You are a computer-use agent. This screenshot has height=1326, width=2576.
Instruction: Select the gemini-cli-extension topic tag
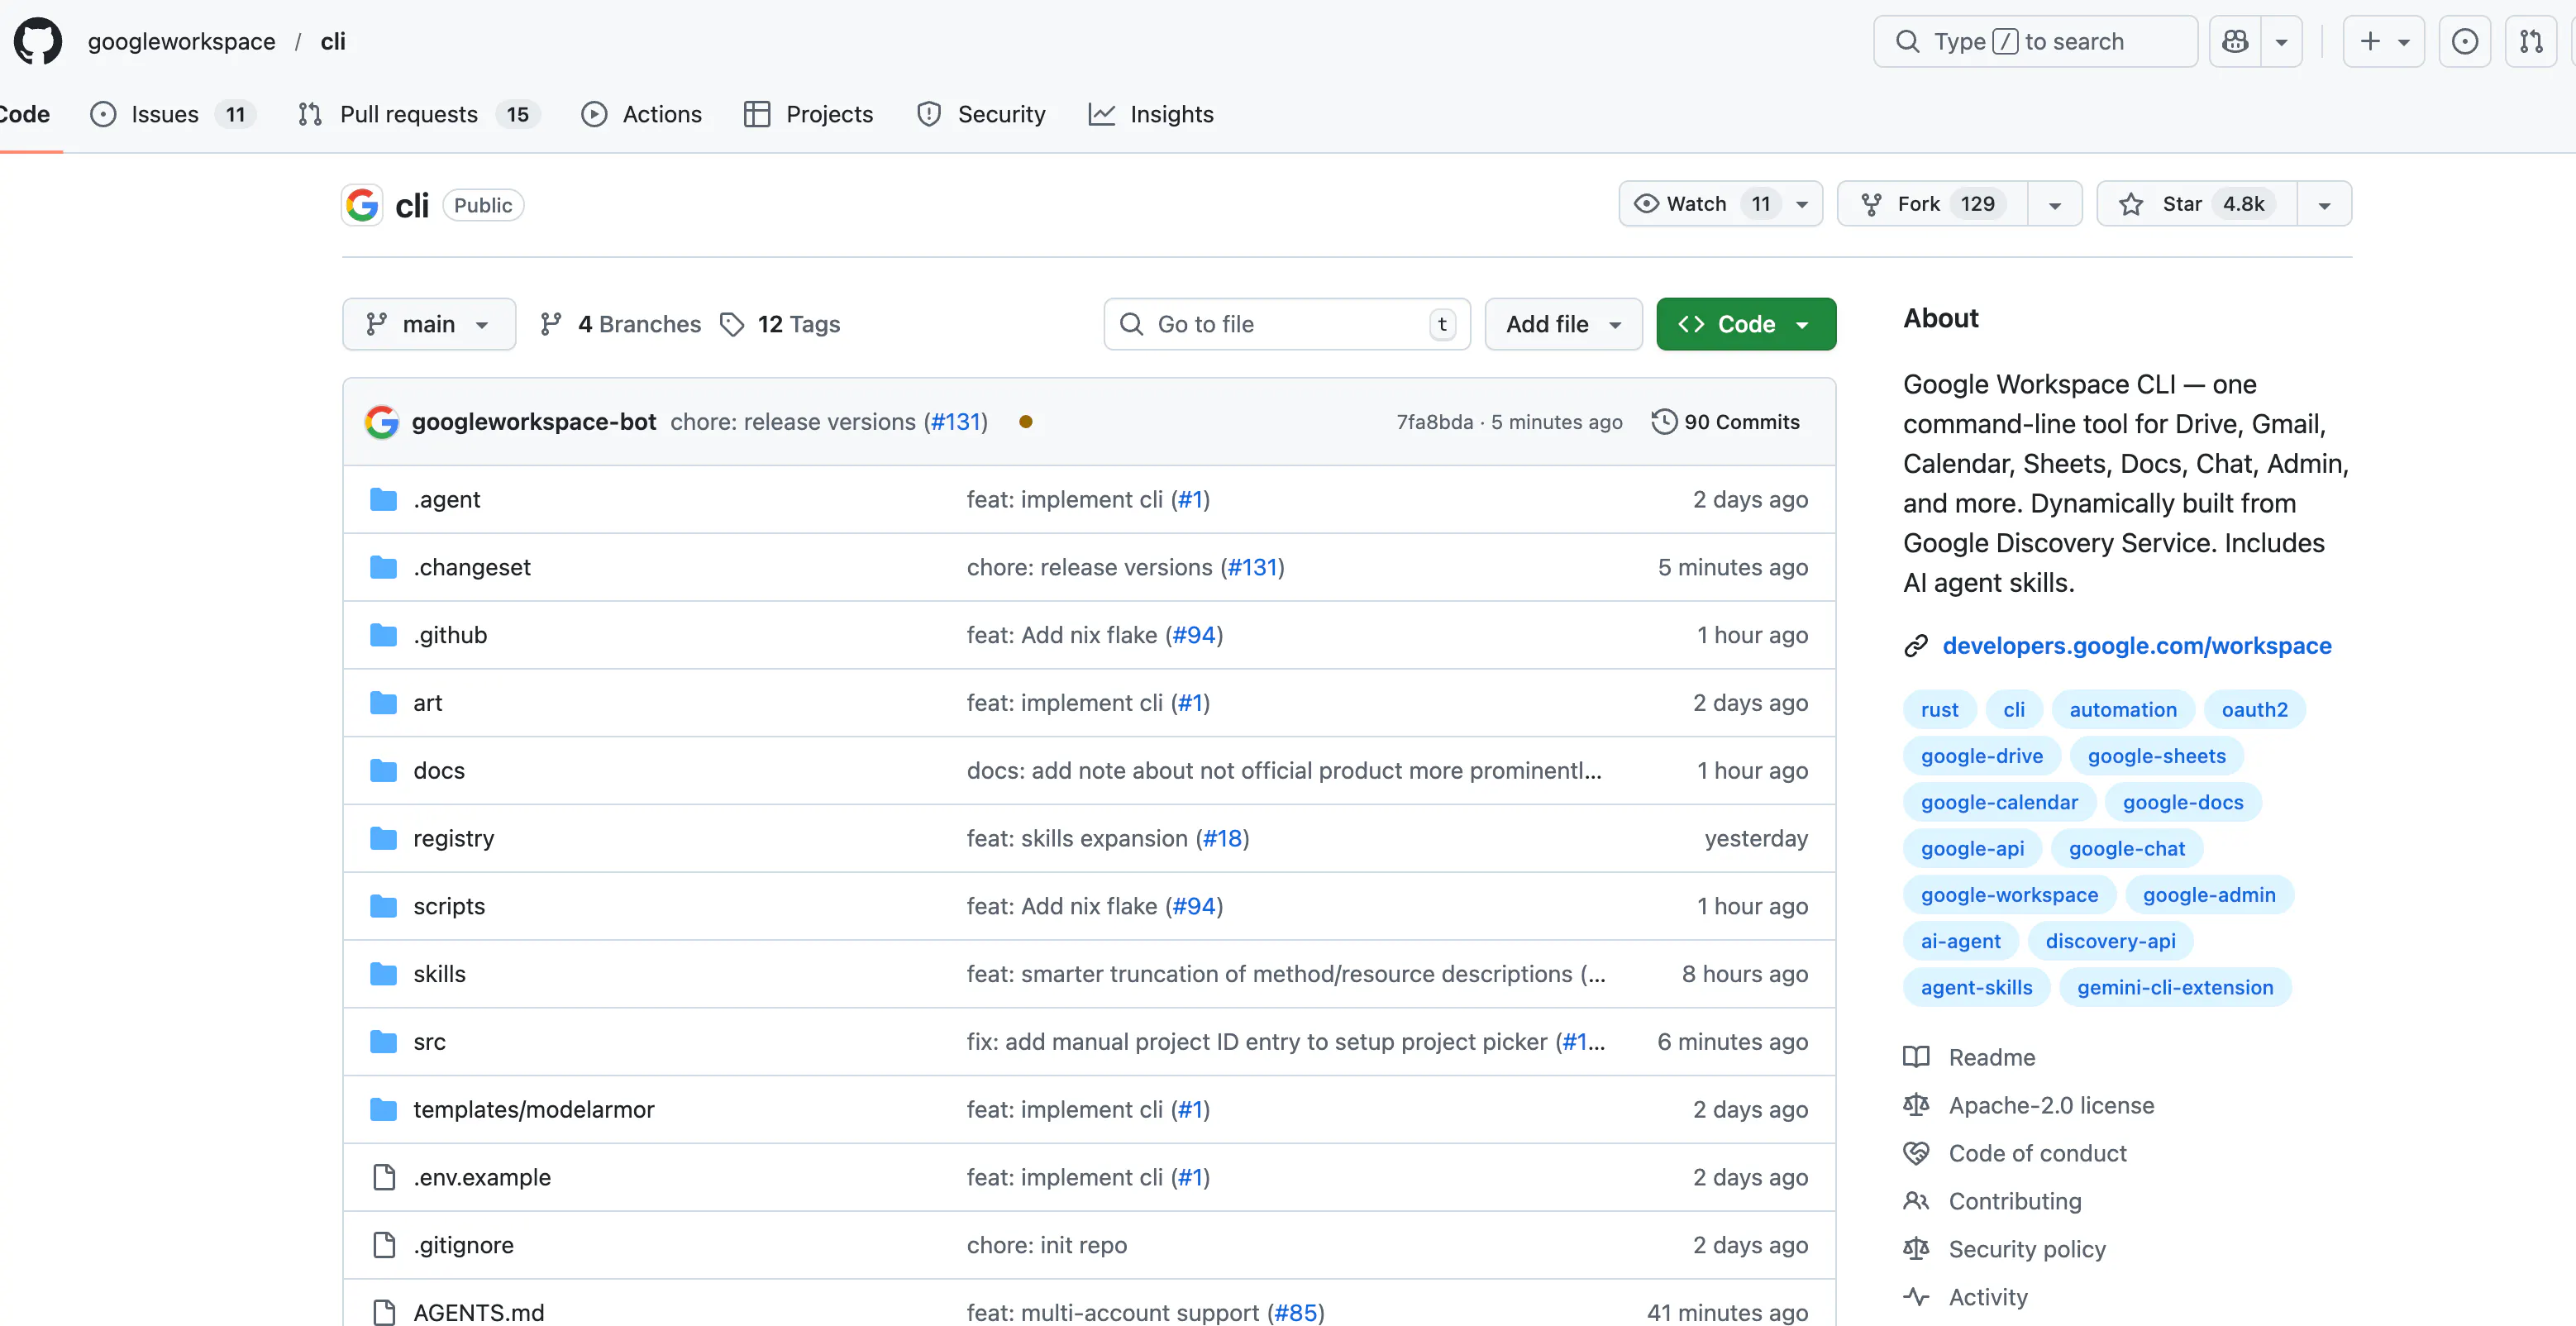coord(2175,988)
